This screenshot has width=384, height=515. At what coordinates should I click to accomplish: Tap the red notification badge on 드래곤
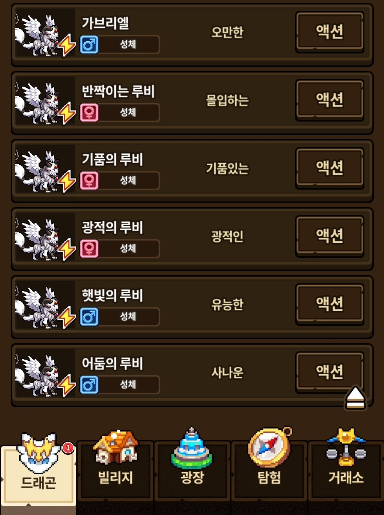coord(68,448)
